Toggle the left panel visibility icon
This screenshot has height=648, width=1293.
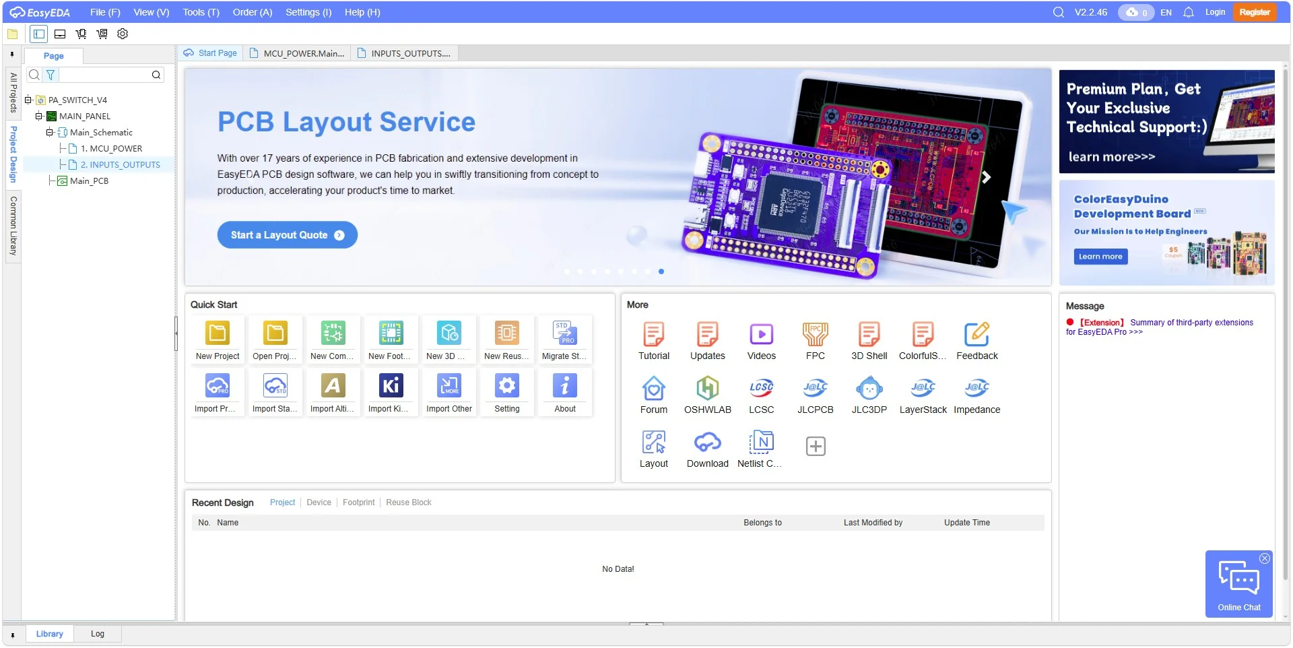pyautogui.click(x=38, y=34)
